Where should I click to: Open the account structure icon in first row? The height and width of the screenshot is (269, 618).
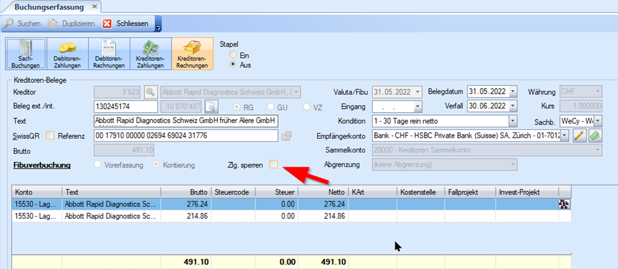point(564,204)
